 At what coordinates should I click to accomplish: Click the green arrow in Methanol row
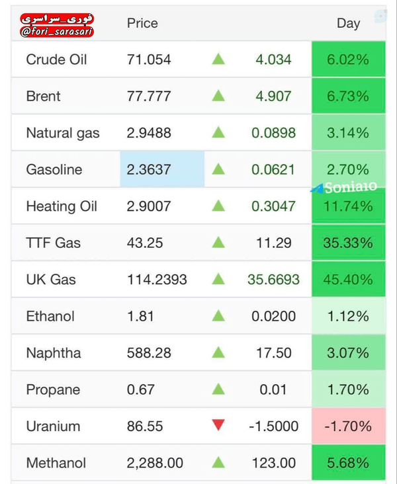click(218, 462)
